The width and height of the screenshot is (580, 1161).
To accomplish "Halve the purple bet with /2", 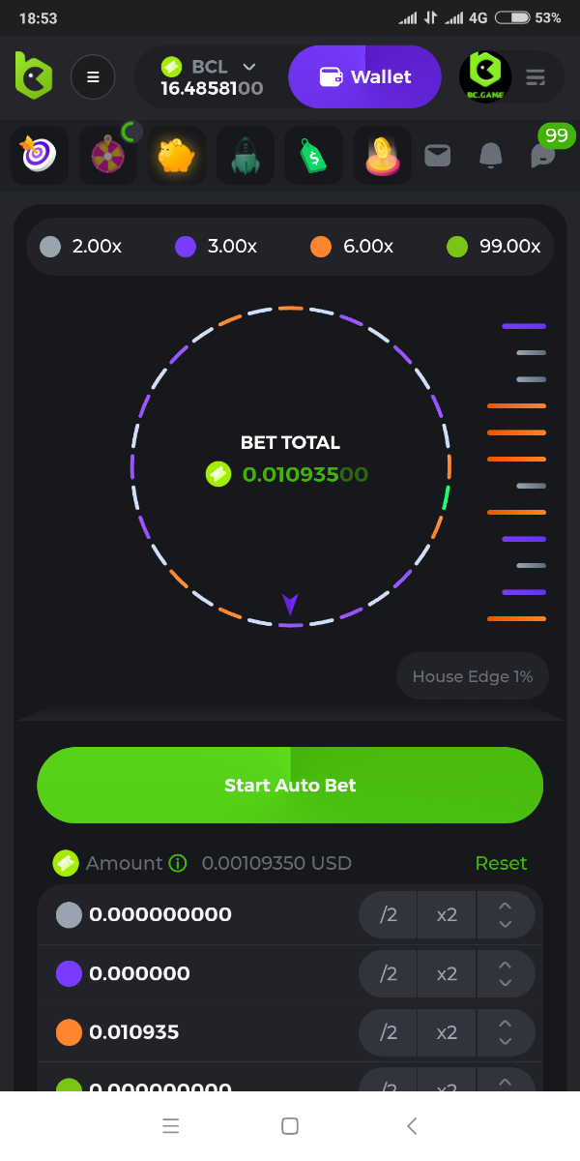I will click(389, 974).
